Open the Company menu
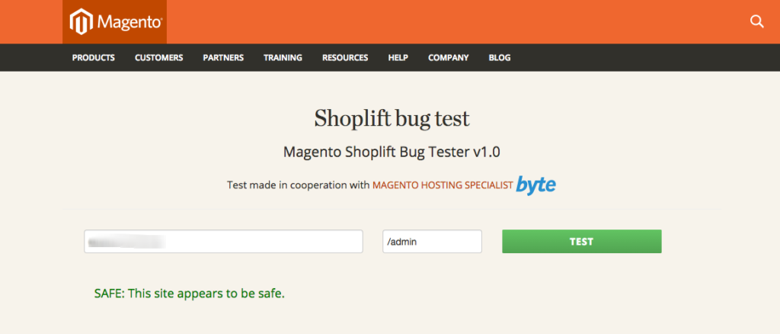This screenshot has height=334, width=780. (448, 58)
